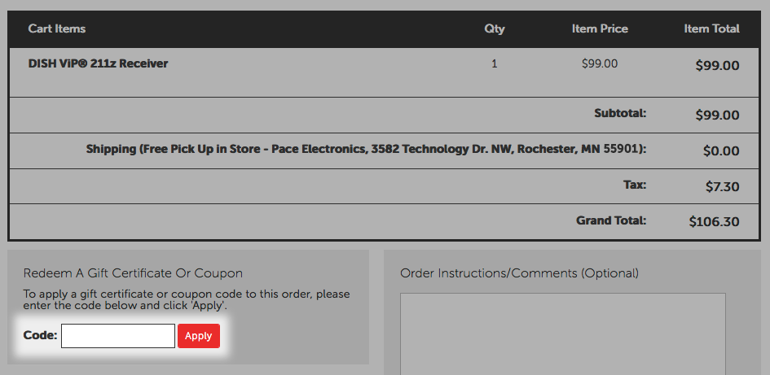
Task: Click the quantity value 1
Action: tap(495, 63)
